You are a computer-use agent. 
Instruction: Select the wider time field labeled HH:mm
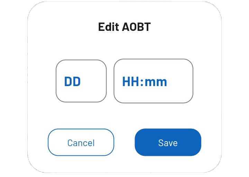[153, 81]
